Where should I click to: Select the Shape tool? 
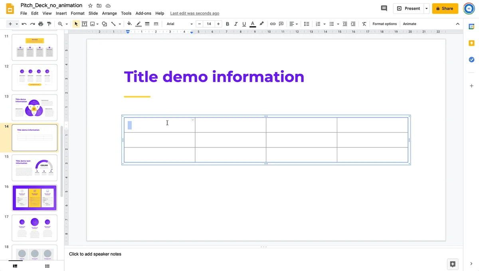coord(105,24)
